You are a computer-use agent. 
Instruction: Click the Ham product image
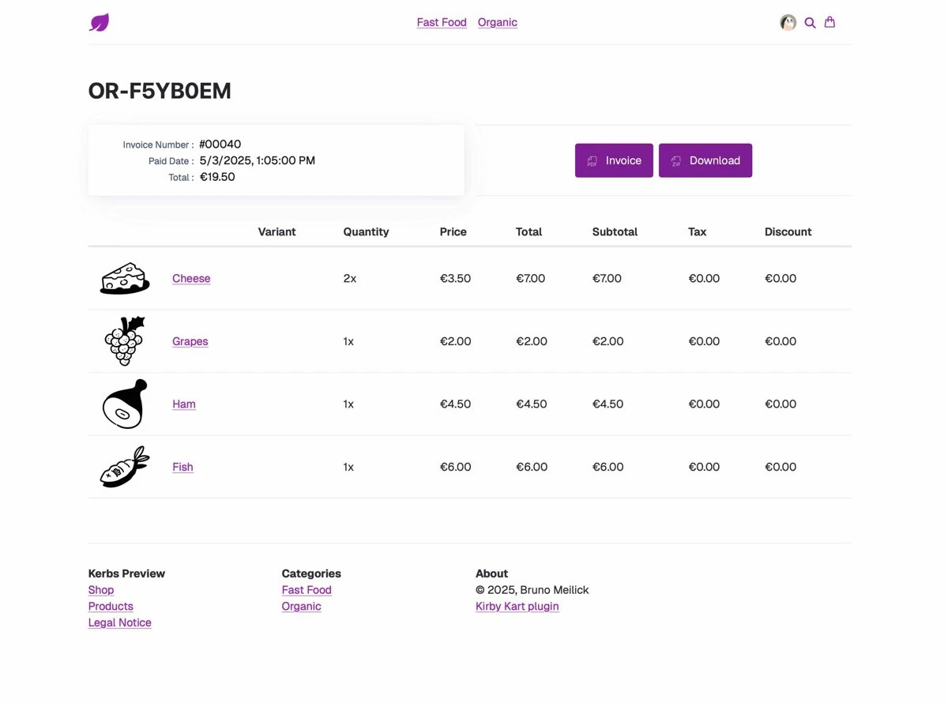[125, 404]
